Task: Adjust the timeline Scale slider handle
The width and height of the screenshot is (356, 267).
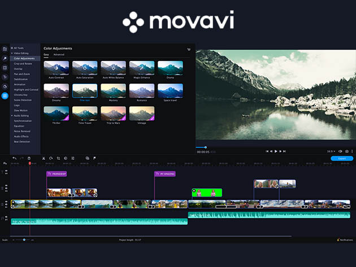Action: click(x=24, y=240)
